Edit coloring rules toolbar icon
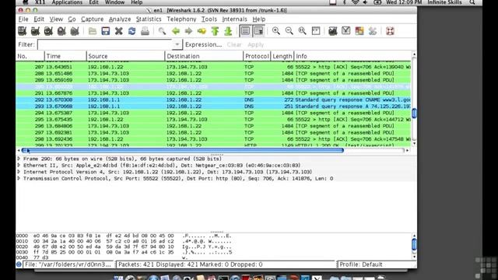498x280 pixels. 359,31
